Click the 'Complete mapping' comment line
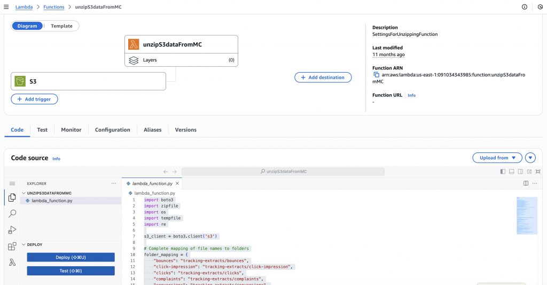This screenshot has height=285, width=547. (x=197, y=249)
